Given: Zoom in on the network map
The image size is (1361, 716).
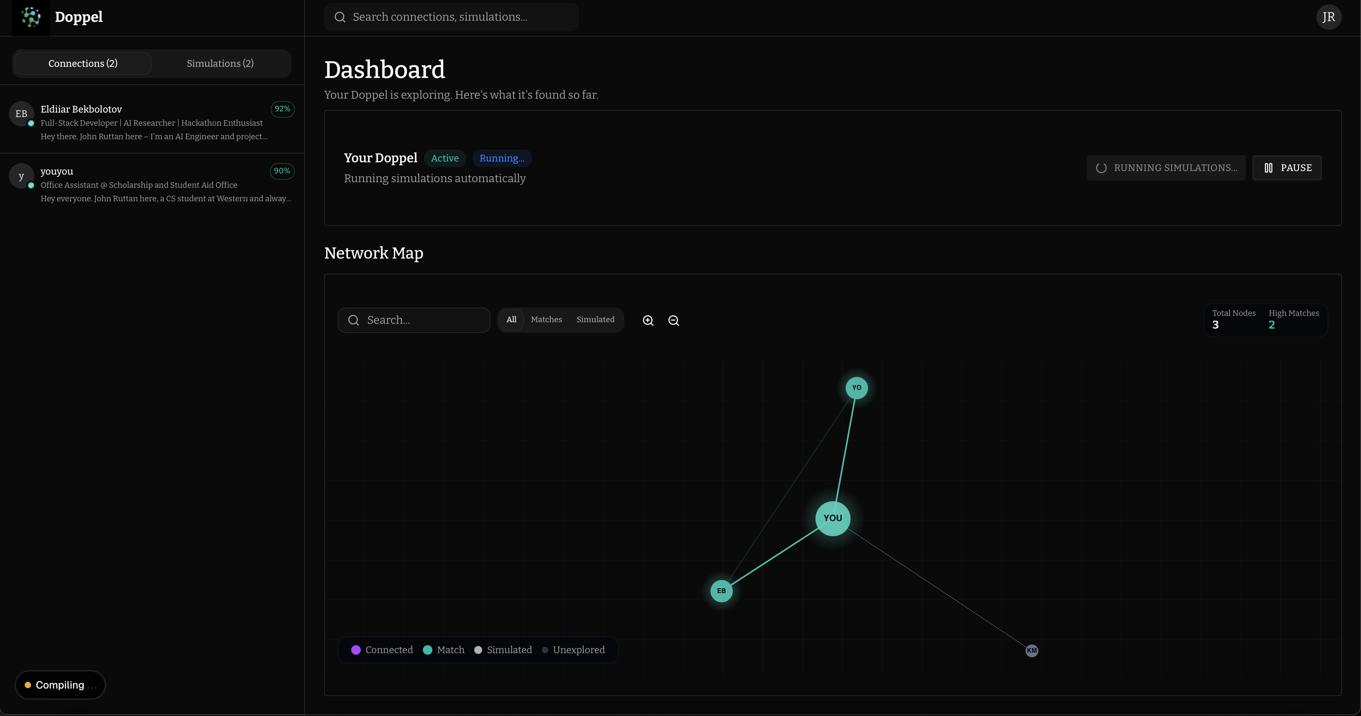Looking at the screenshot, I should (x=648, y=320).
